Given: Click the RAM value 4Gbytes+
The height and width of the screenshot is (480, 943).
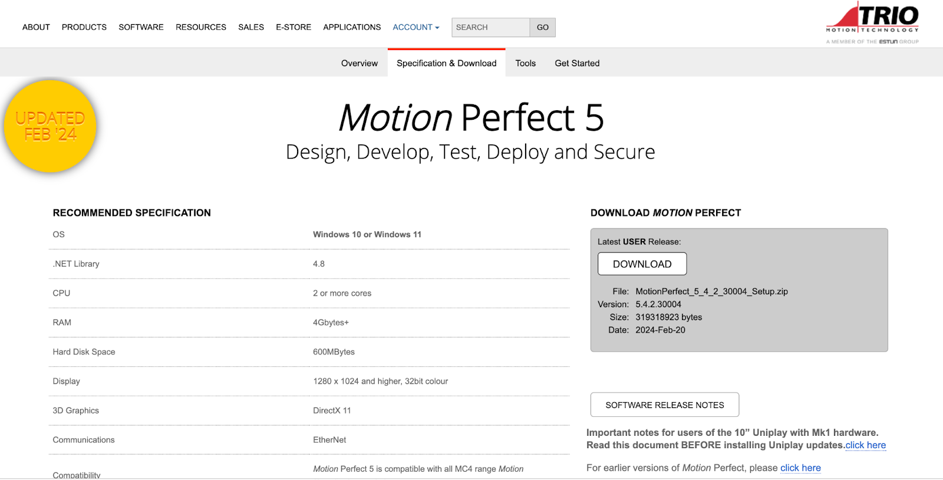Looking at the screenshot, I should tap(331, 323).
